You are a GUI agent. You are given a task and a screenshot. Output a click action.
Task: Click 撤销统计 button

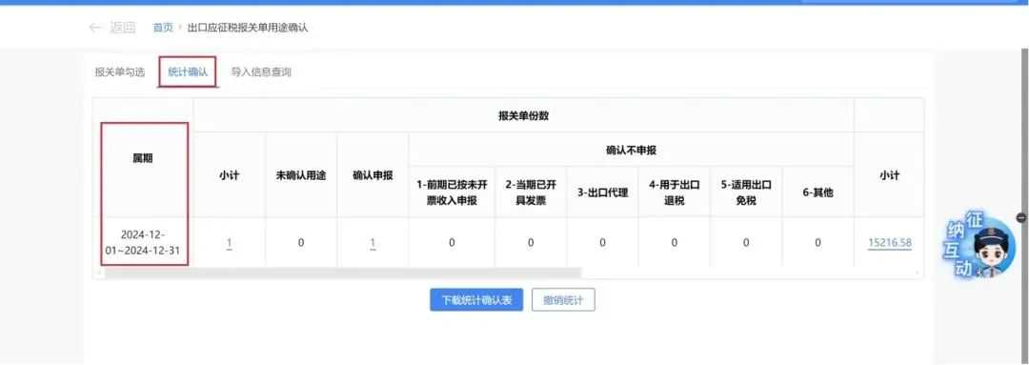(563, 300)
